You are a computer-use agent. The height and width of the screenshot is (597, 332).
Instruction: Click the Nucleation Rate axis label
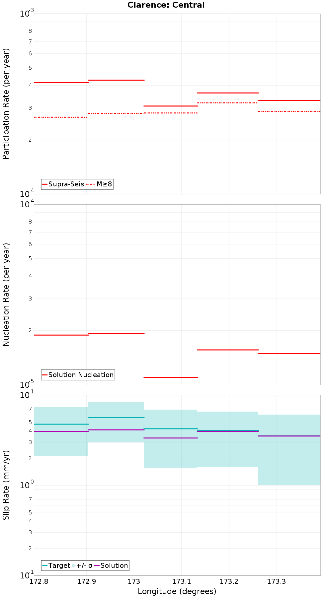point(6,295)
